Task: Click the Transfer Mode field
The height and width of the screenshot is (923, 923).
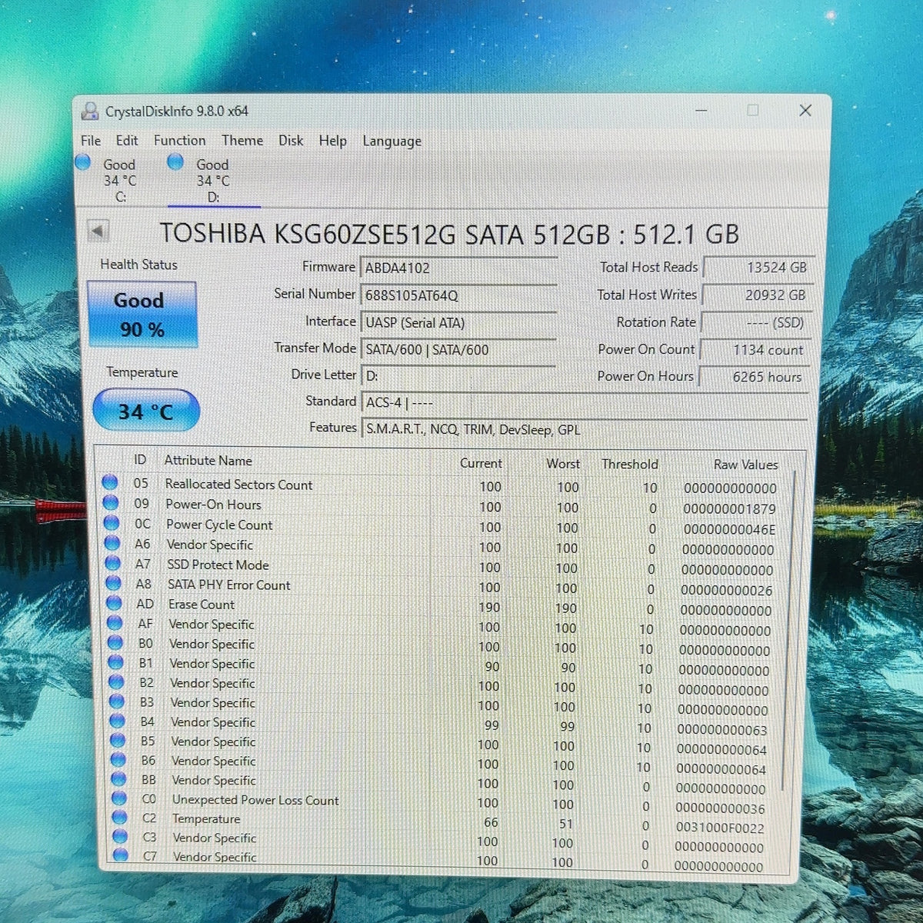Action: tap(458, 349)
